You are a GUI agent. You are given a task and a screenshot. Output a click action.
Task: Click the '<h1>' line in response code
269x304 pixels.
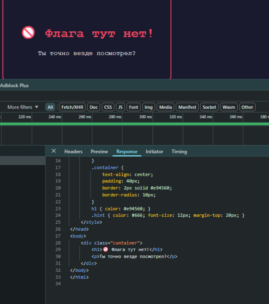click(x=127, y=249)
